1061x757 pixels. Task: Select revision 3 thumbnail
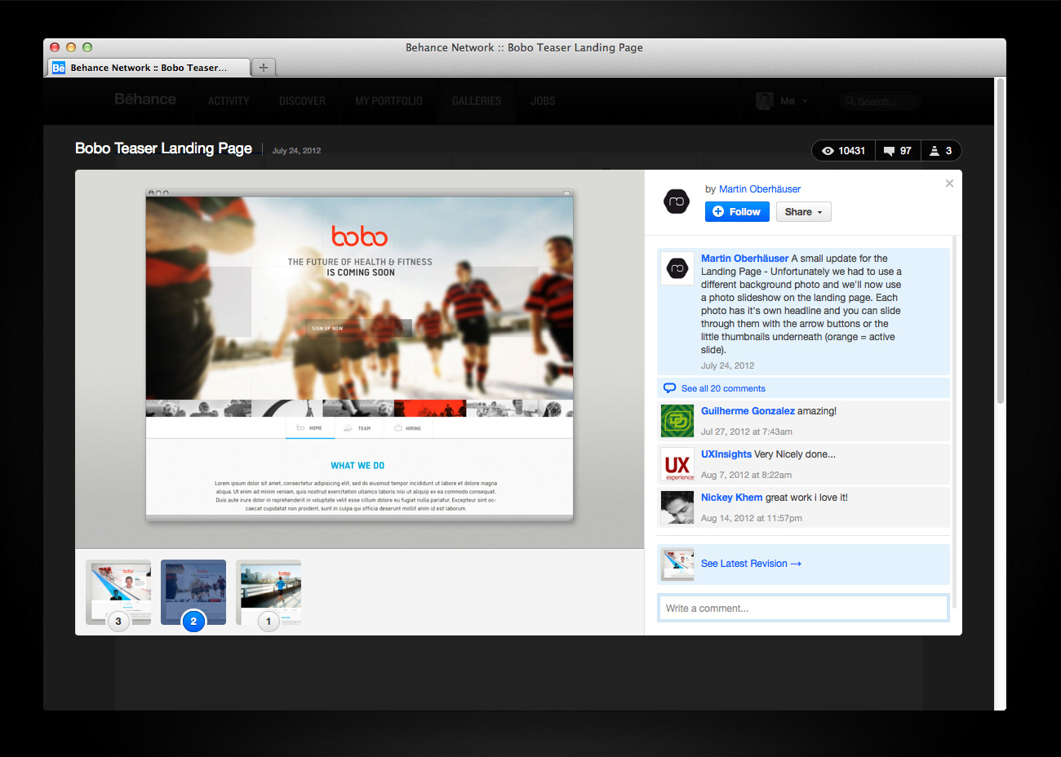click(x=118, y=593)
